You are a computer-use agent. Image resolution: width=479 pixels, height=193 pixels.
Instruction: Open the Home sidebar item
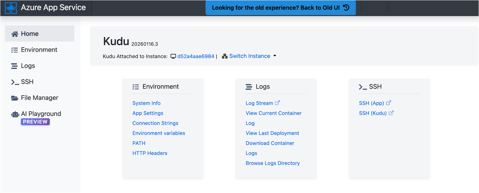click(39, 34)
